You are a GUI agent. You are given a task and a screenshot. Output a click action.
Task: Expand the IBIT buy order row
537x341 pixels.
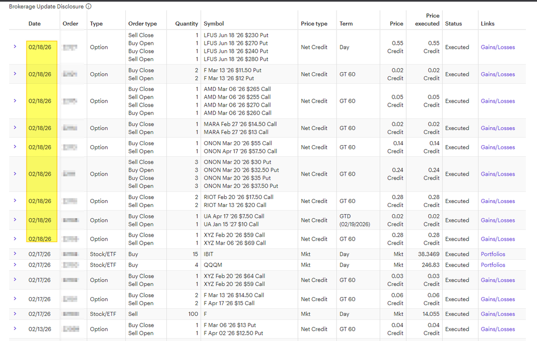[15, 254]
